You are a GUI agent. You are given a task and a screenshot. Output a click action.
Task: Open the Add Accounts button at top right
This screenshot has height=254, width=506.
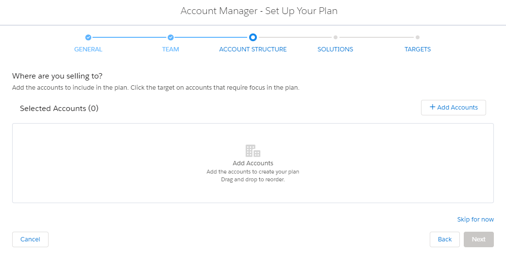click(454, 108)
